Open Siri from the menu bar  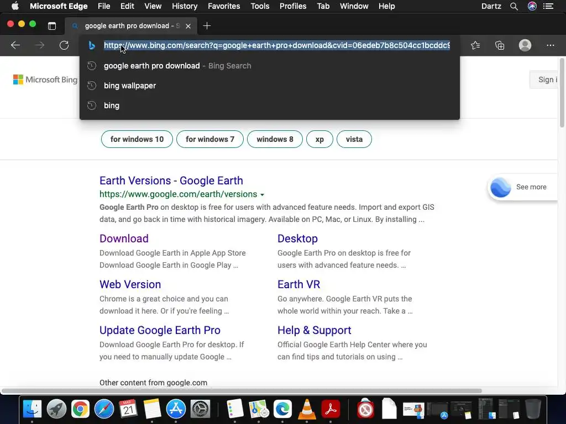532,6
